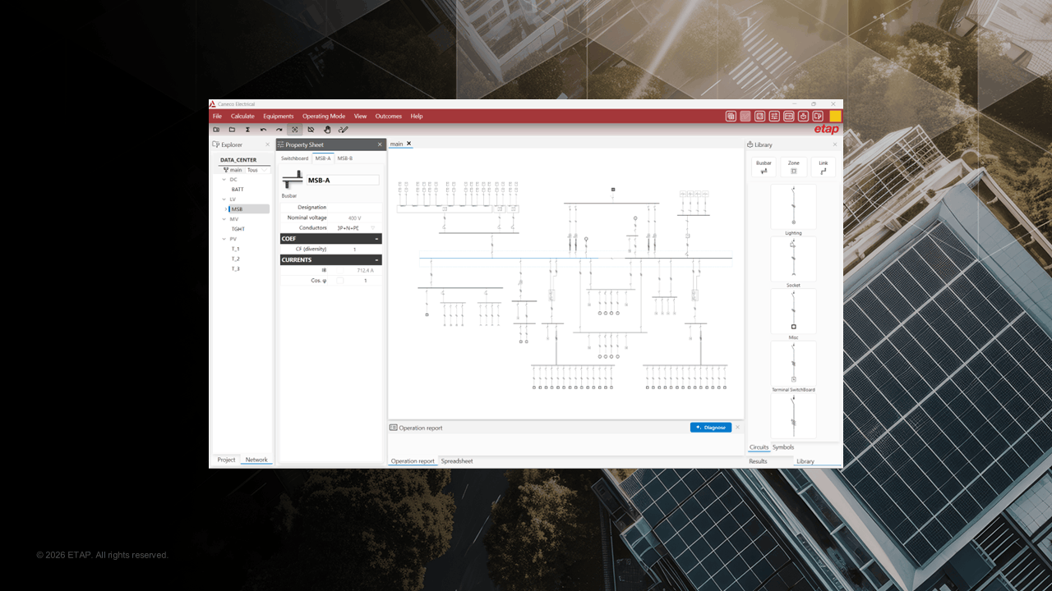Pick the Misc circuit thumbnail
Image resolution: width=1052 pixels, height=591 pixels.
pos(793,311)
